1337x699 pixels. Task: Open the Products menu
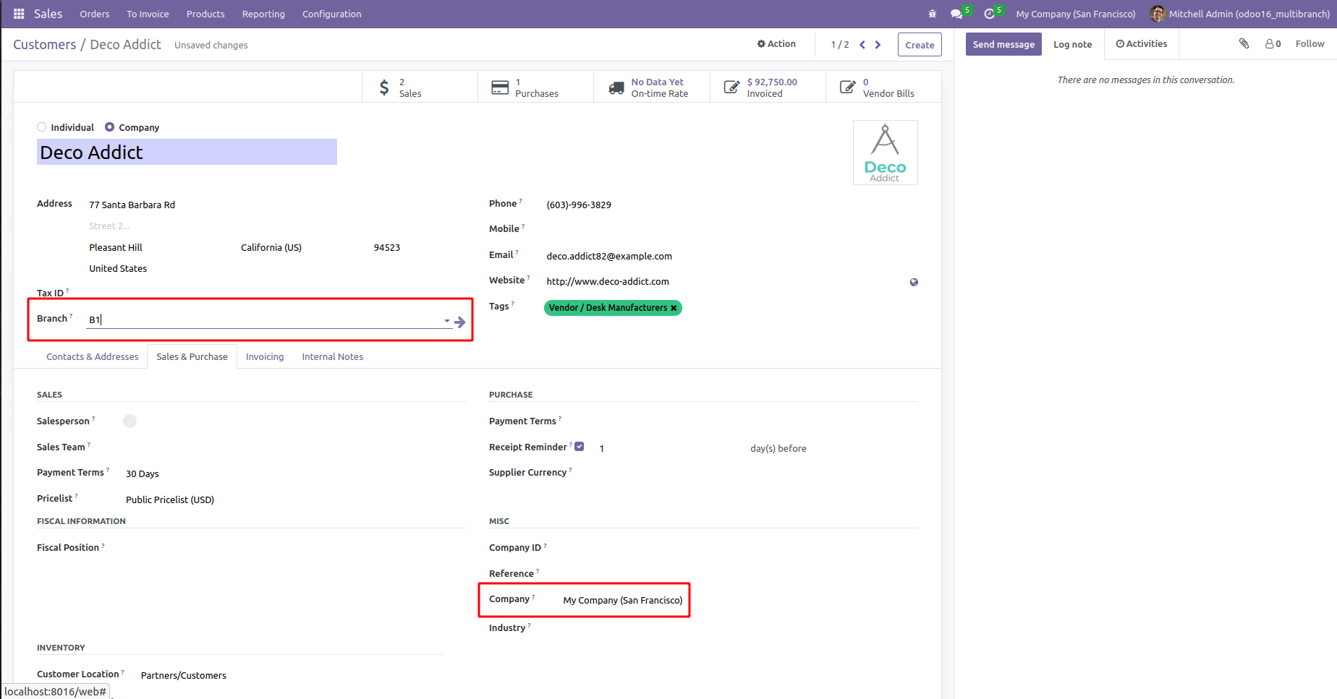coord(205,14)
